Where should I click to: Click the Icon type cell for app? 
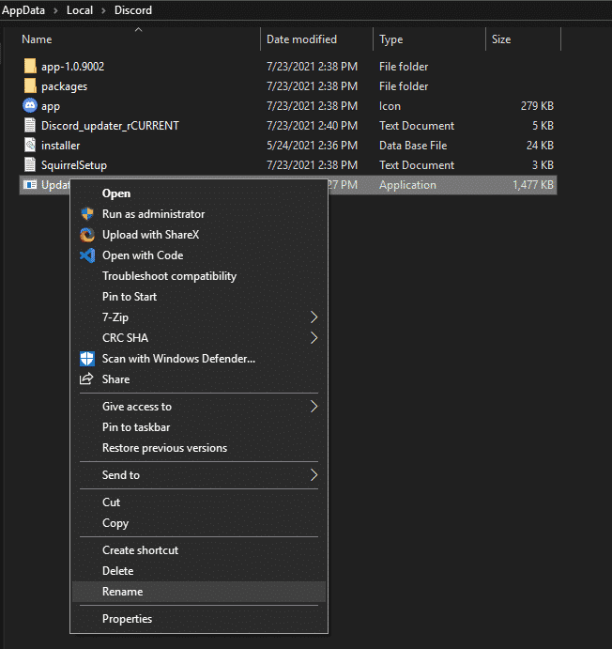pos(390,106)
